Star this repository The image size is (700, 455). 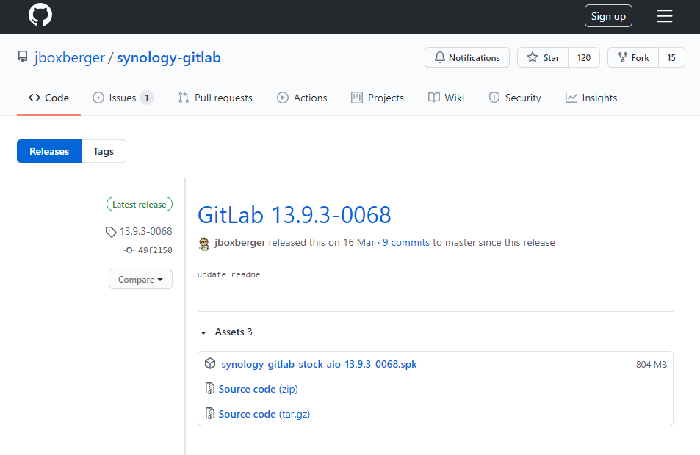point(543,57)
